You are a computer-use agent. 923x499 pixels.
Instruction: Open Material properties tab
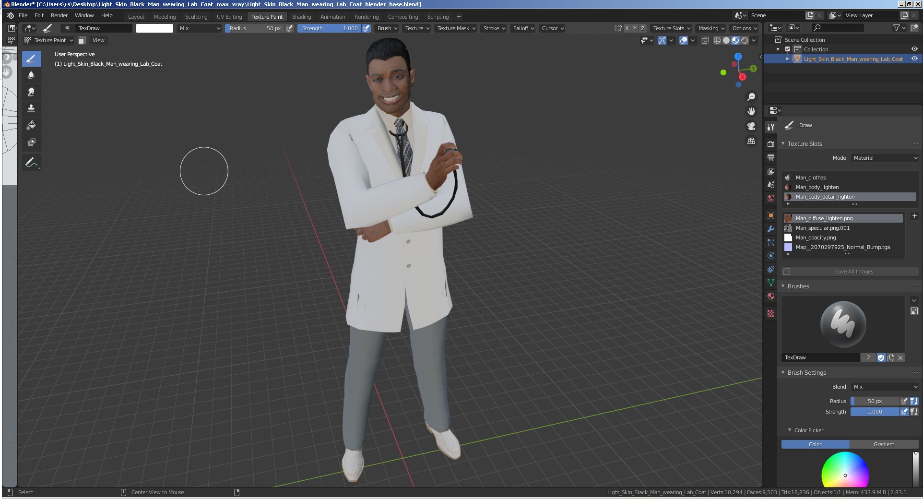(x=771, y=296)
